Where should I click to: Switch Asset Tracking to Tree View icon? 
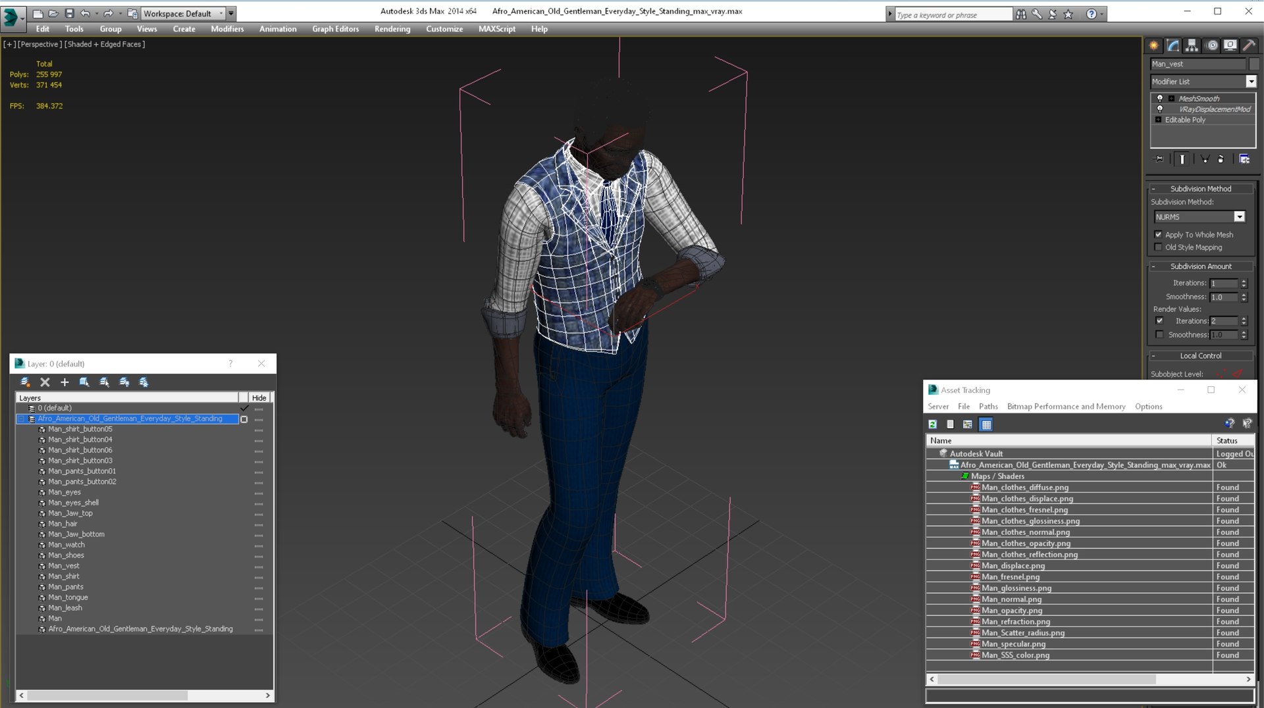tap(968, 424)
